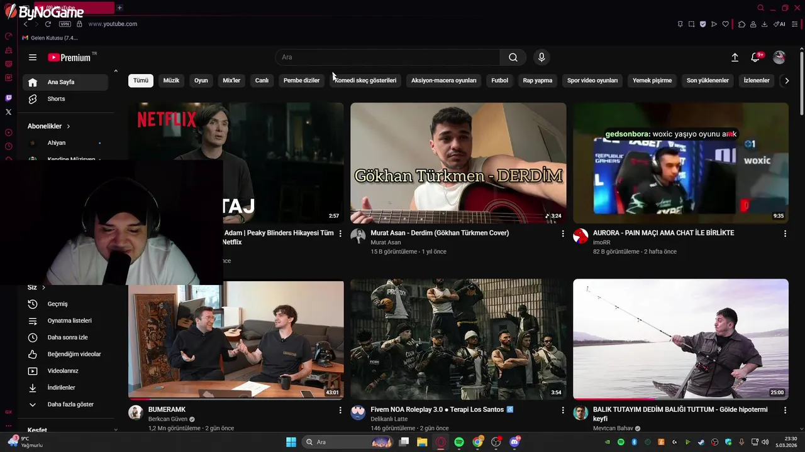Go to Ana Sayfa home

coord(66,82)
